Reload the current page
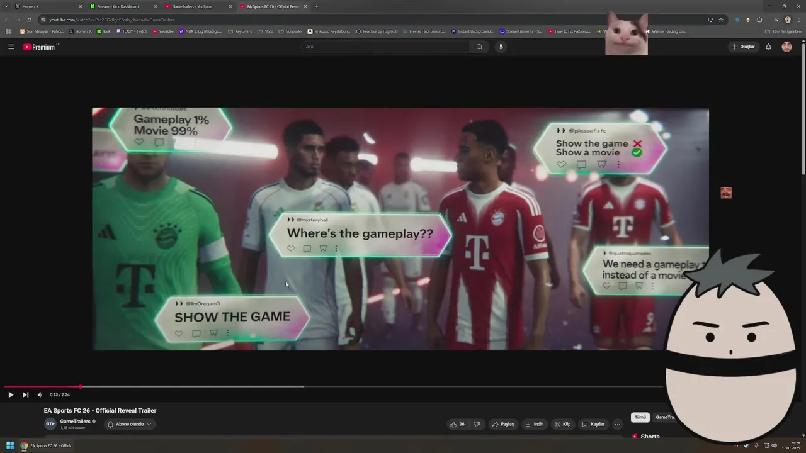 29,20
